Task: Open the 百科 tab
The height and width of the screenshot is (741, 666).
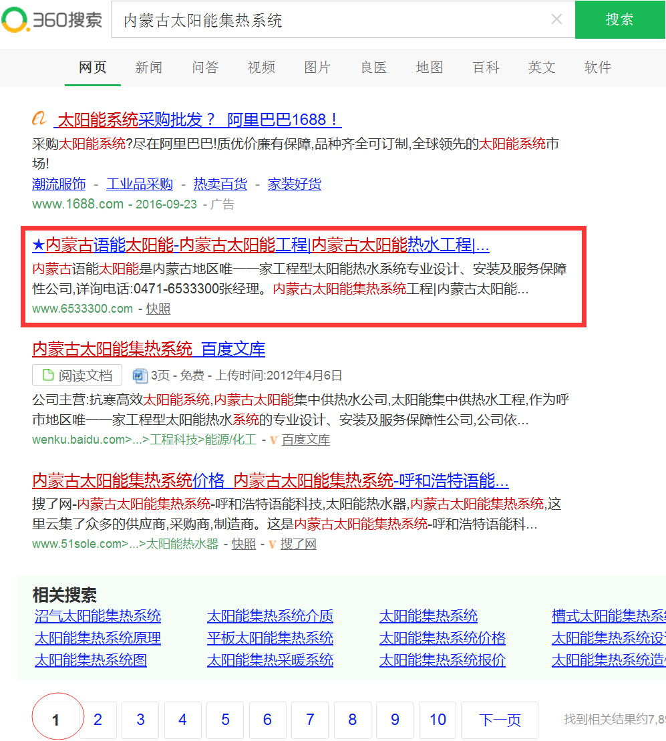Action: (x=485, y=67)
